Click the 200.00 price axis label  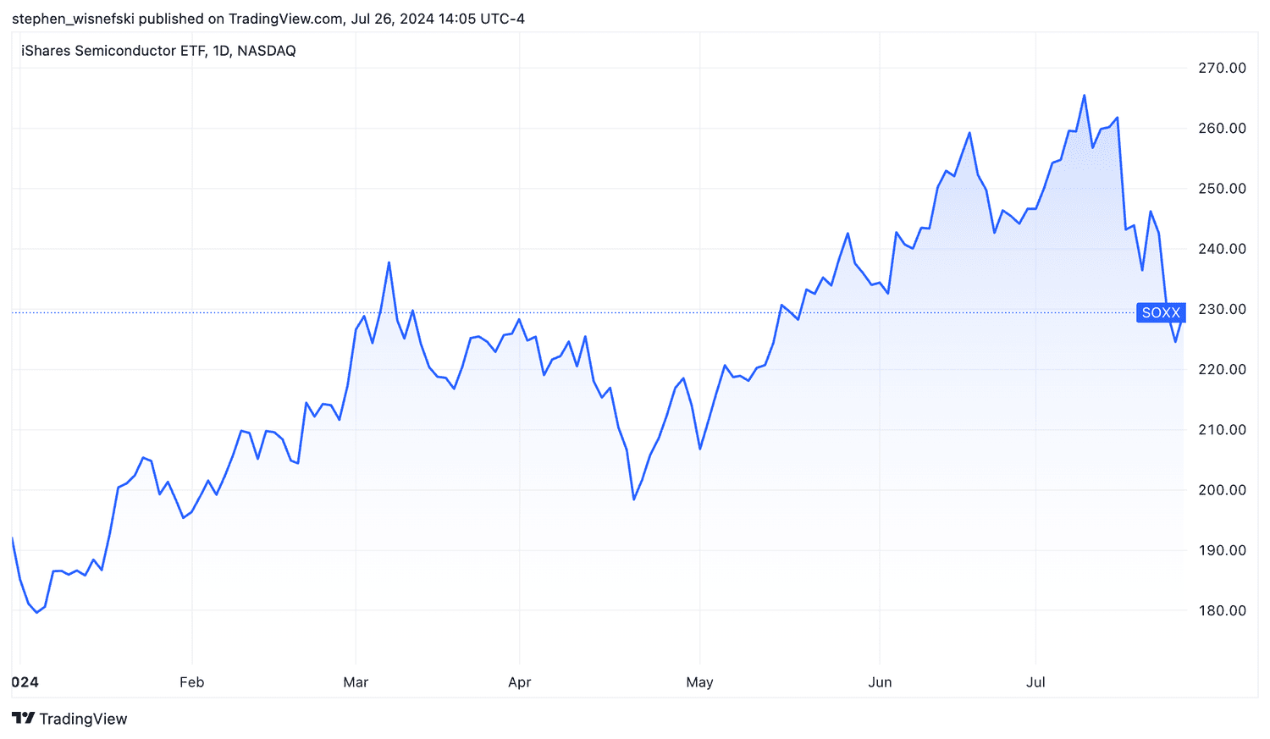click(x=1222, y=489)
